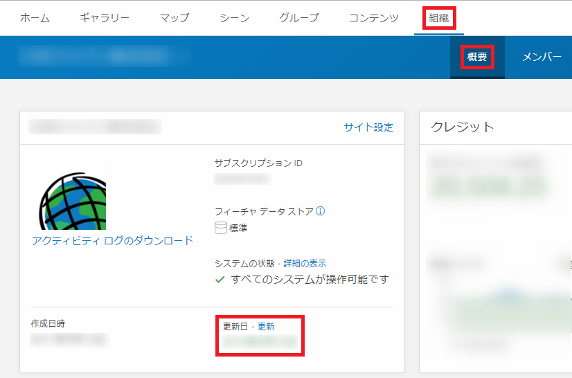The width and height of the screenshot is (572, 378).
Task: Click 詳細の表示 next to システムの状態
Action: click(x=305, y=263)
